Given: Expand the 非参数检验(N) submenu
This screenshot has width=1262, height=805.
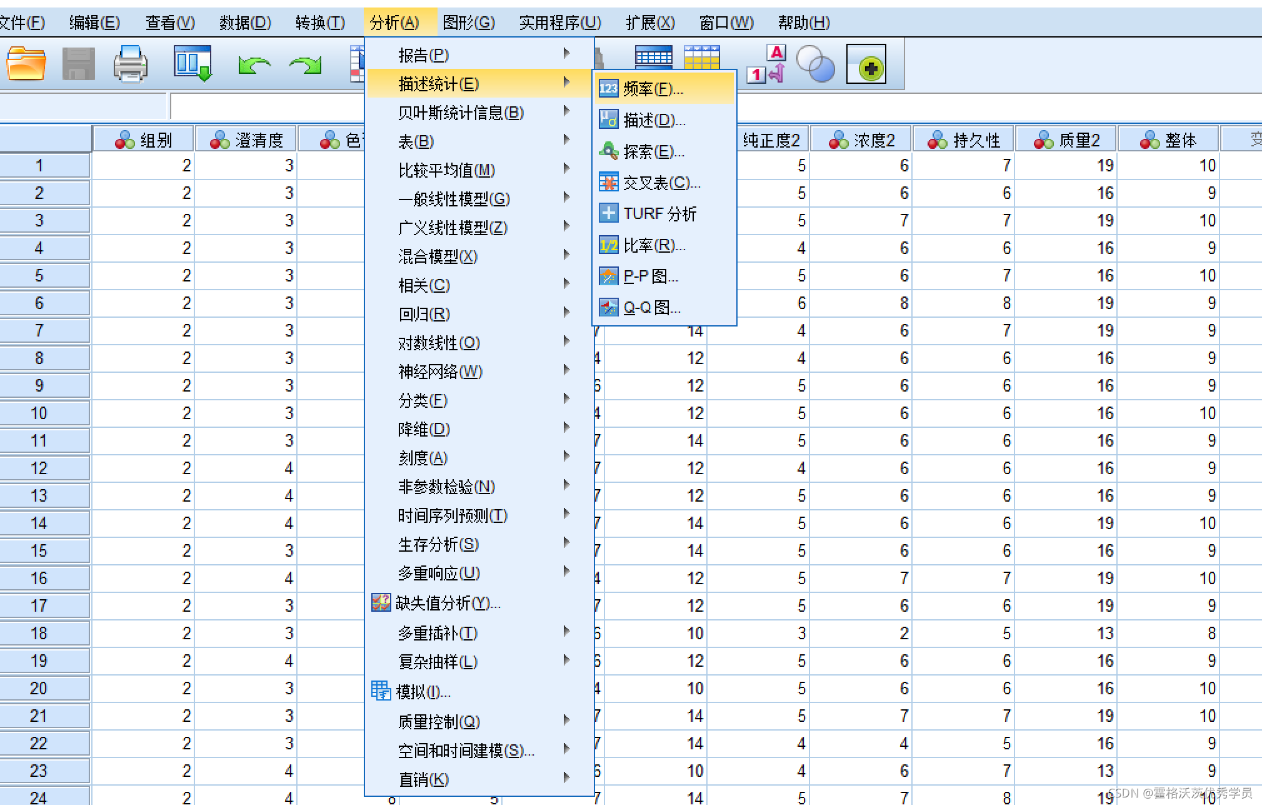Looking at the screenshot, I should pyautogui.click(x=446, y=487).
